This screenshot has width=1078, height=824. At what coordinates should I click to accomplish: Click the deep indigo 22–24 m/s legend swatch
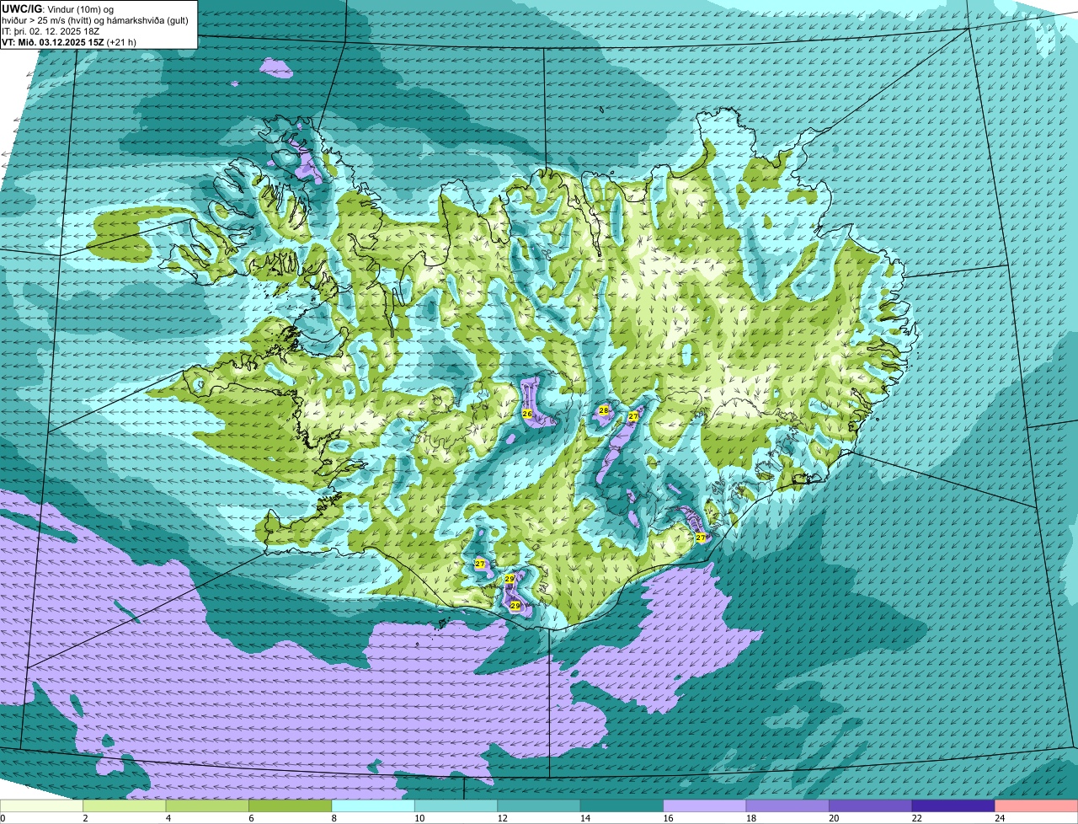953,806
